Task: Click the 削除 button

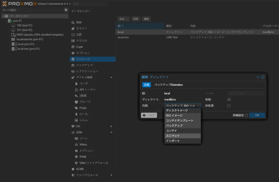Action: point(136,19)
